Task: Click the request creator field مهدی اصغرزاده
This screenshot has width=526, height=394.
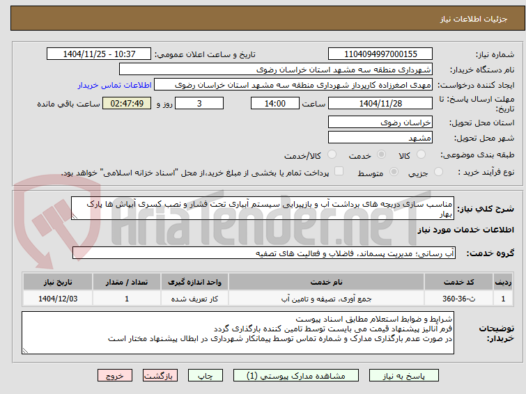Action: (x=293, y=85)
